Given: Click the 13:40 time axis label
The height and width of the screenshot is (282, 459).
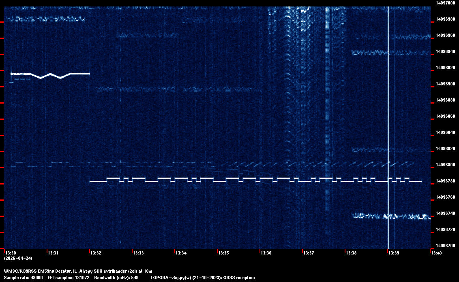Looking at the screenshot, I should pos(436,253).
